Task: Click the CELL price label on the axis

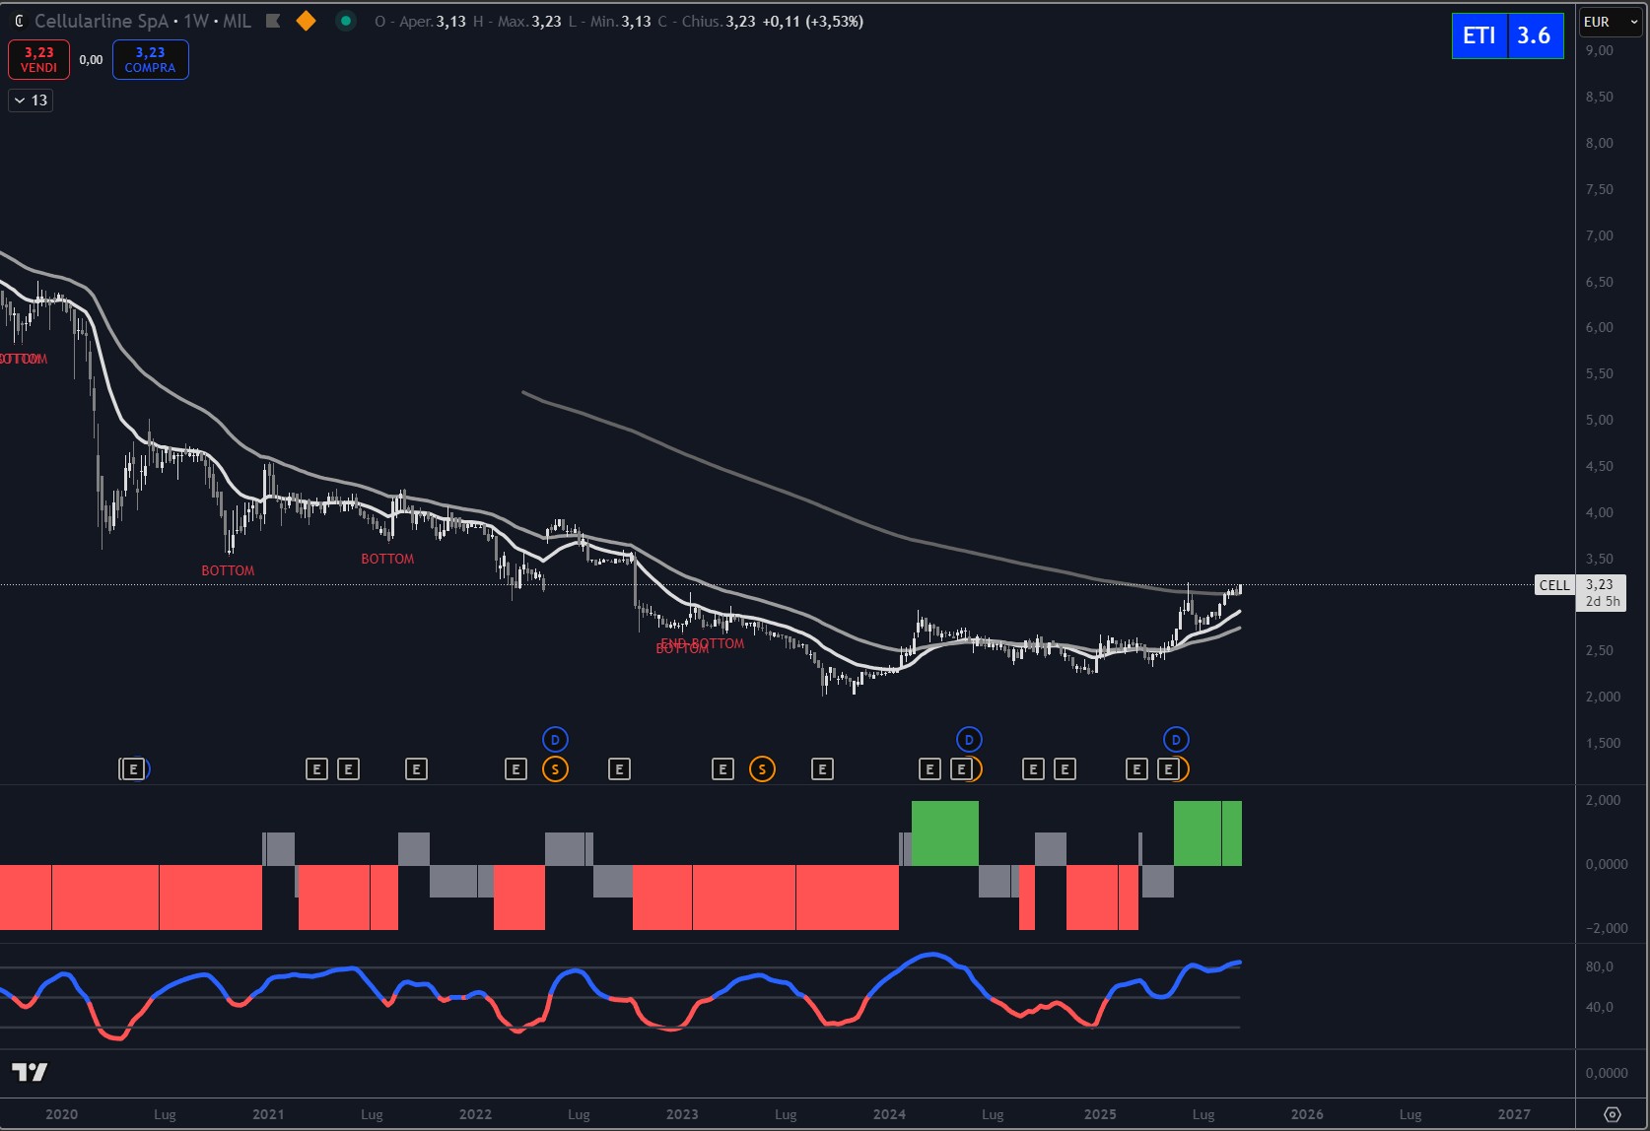Action: tap(1554, 585)
